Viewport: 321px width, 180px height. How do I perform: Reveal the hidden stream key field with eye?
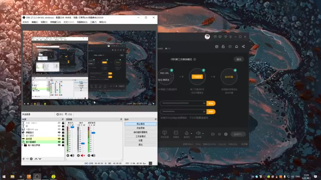point(204,112)
